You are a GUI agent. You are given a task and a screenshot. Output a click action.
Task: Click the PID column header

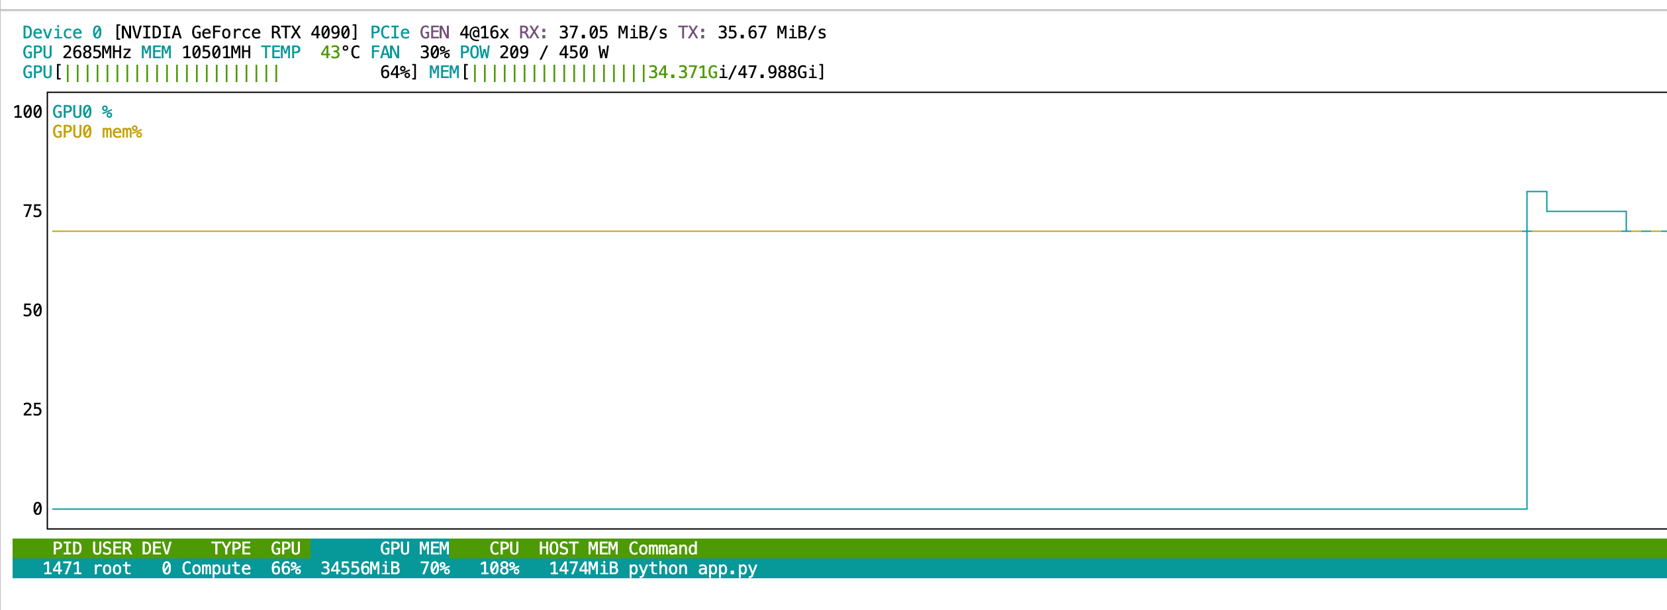click(x=67, y=548)
